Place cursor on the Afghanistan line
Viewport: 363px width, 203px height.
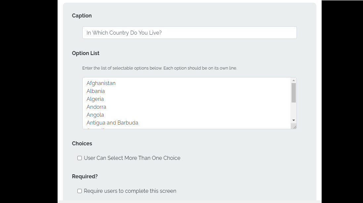tap(101, 83)
